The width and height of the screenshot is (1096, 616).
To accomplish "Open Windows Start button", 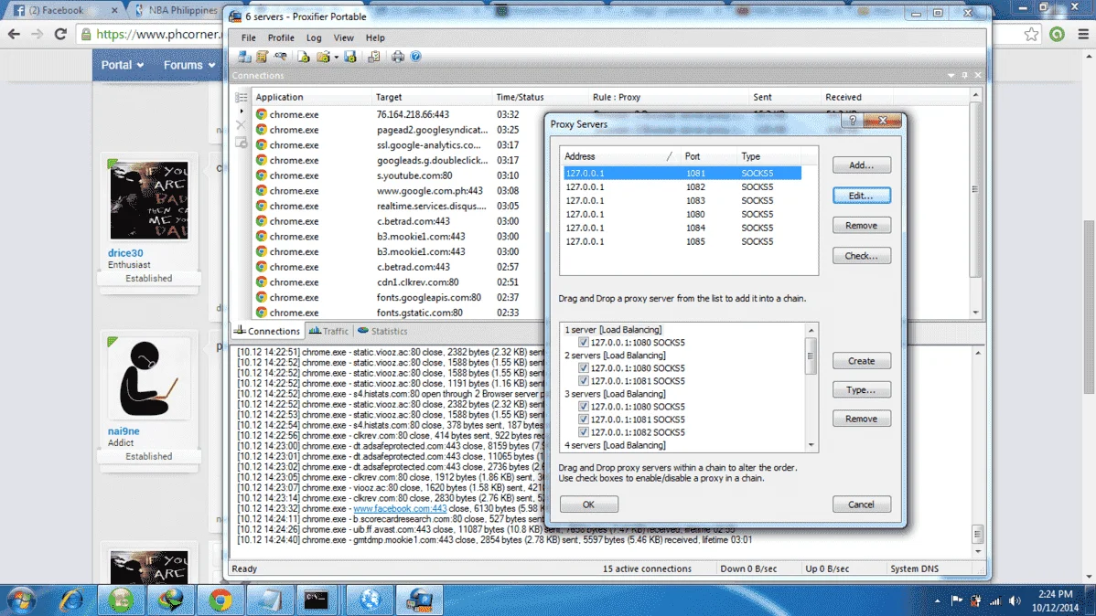I will pyautogui.click(x=21, y=600).
